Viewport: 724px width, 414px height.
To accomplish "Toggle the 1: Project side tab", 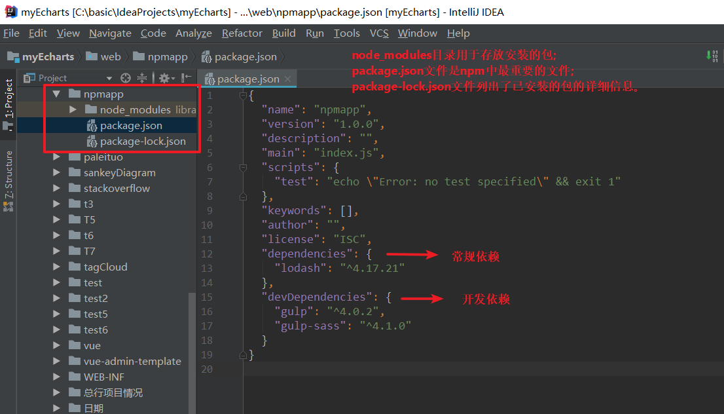I will [9, 104].
